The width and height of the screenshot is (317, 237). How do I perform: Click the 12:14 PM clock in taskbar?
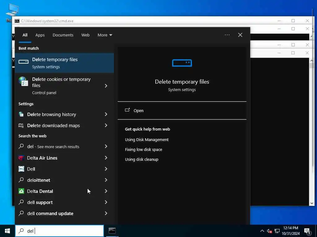tap(290, 228)
